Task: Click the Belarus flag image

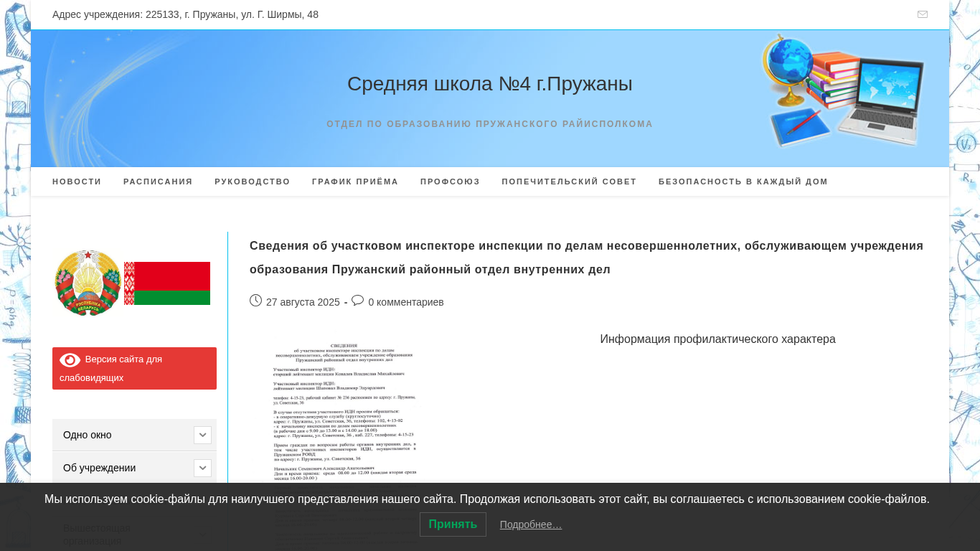Action: coord(167,283)
